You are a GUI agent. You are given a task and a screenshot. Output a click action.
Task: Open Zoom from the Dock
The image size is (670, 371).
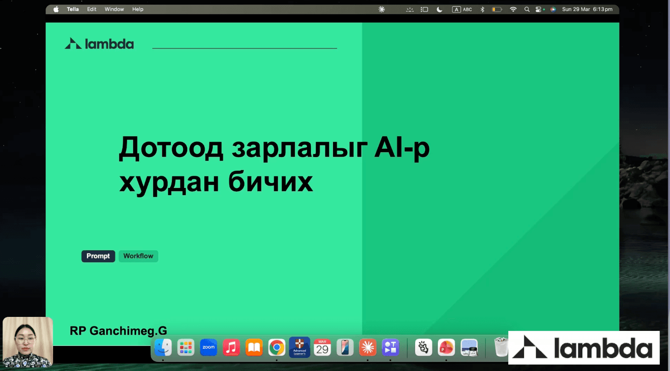208,347
